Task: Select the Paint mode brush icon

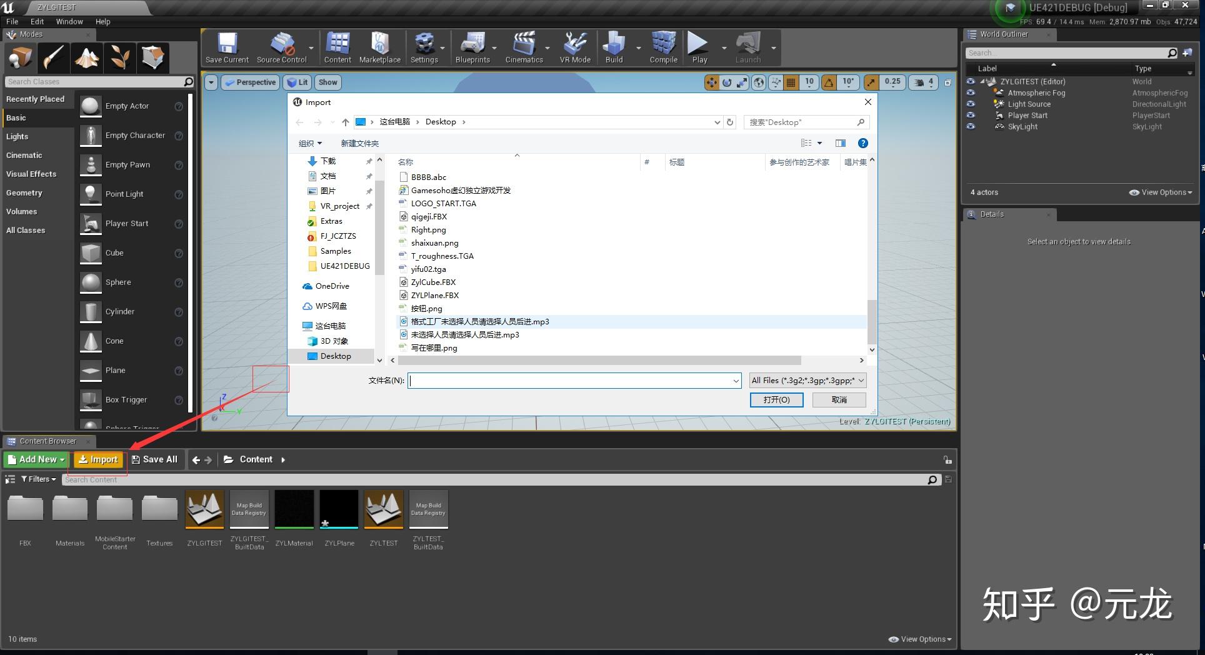Action: [x=53, y=57]
